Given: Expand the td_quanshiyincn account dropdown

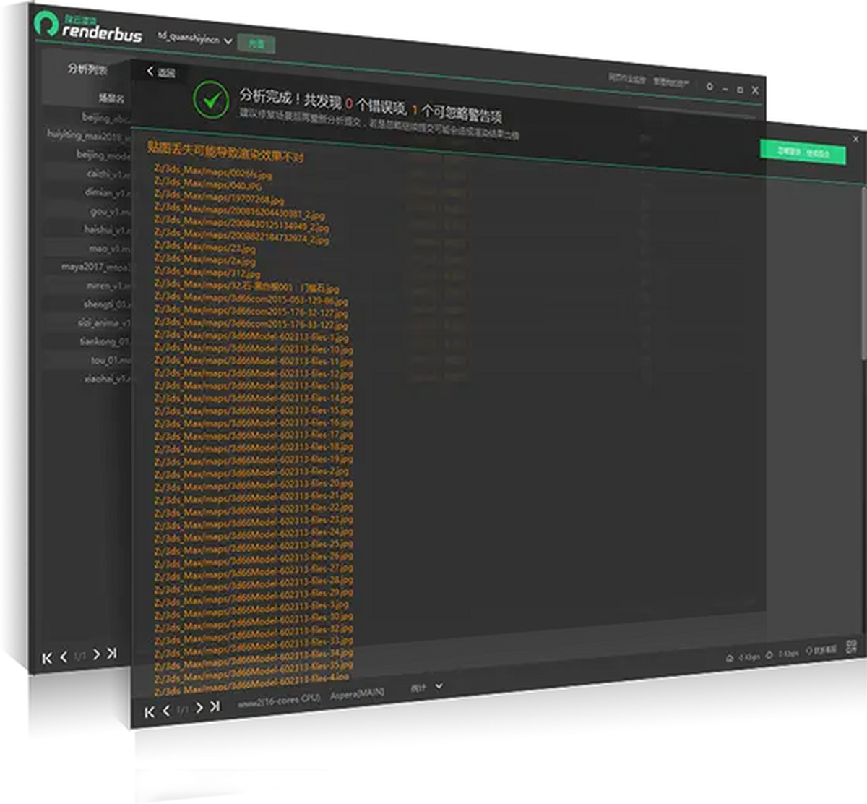Looking at the screenshot, I should pos(228,41).
